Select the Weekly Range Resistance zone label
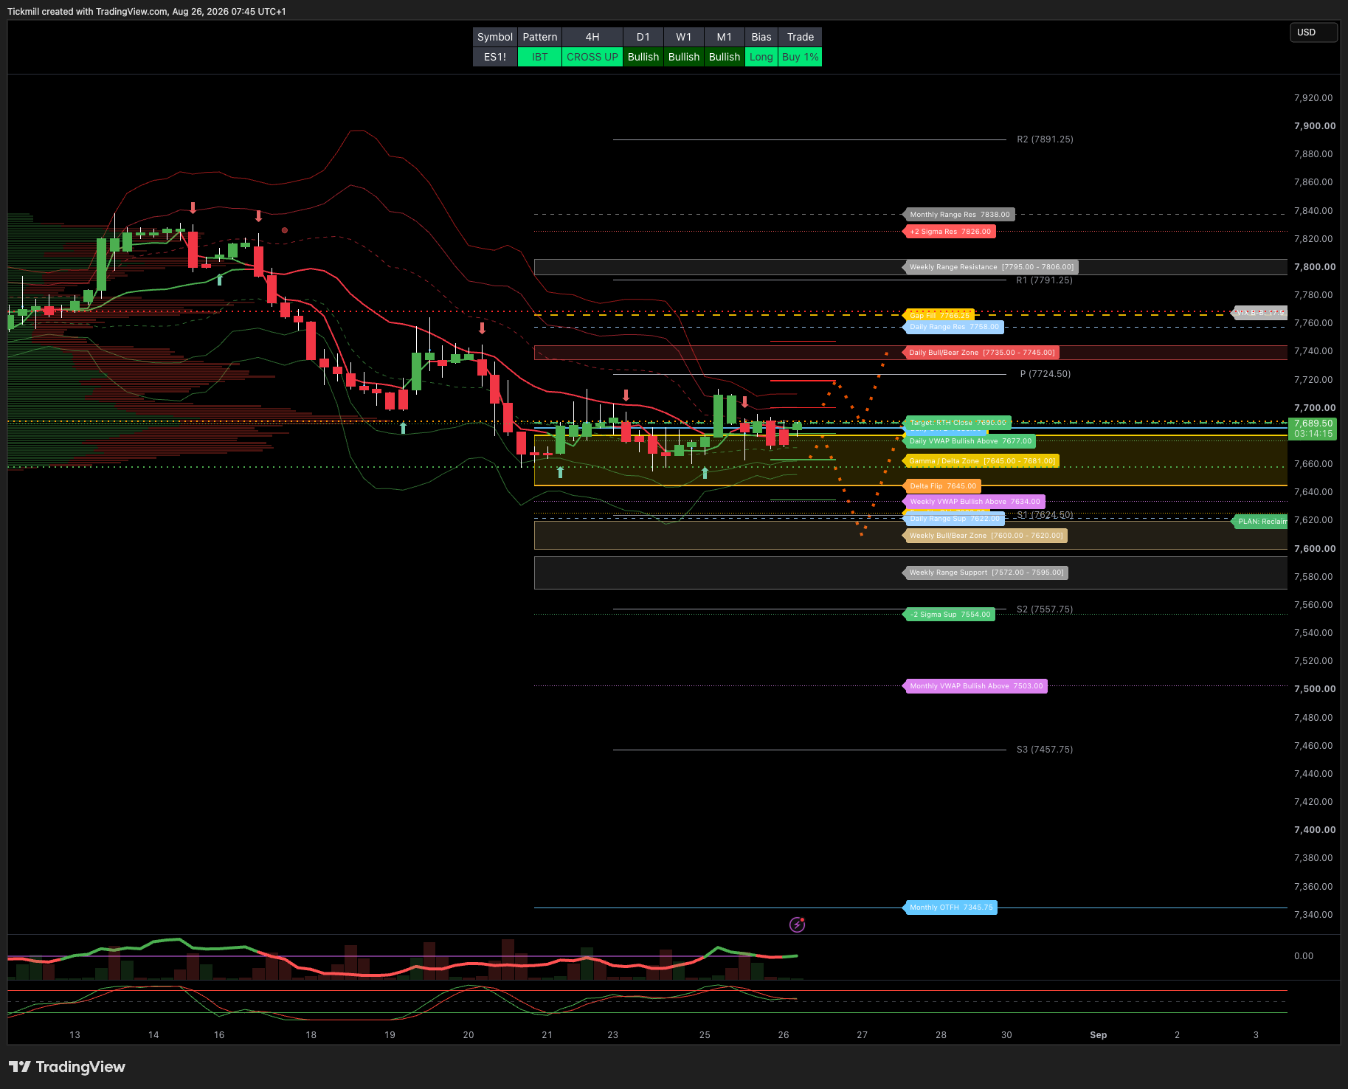This screenshot has width=1348, height=1089. (x=991, y=267)
